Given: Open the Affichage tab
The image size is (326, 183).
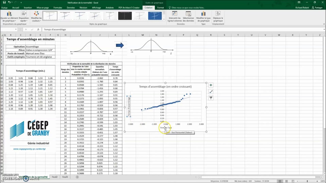Looking at the screenshot, I should point(97,8).
